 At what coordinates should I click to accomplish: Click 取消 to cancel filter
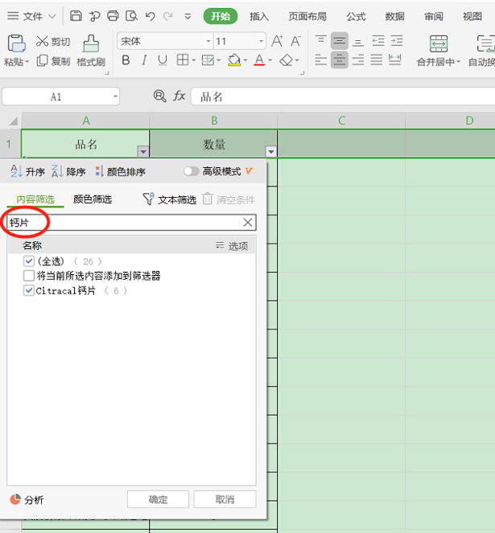(225, 499)
